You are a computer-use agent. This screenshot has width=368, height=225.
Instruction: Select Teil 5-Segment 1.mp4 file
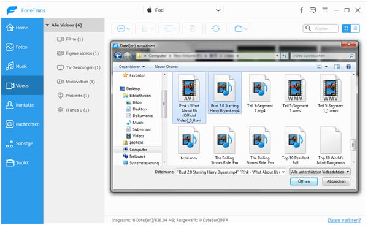click(x=260, y=93)
